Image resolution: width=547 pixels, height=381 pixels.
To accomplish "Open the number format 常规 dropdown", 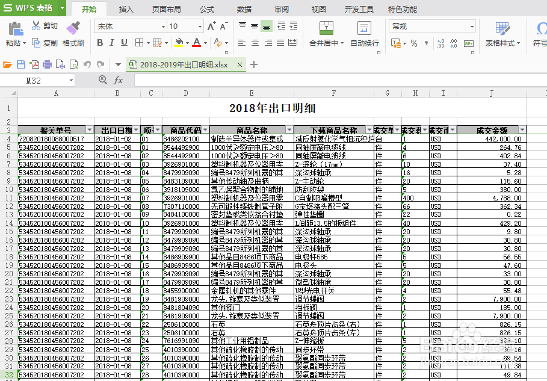I will point(472,26).
